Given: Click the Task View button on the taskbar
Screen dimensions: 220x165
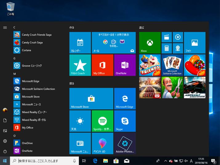Looking at the screenshot, I should point(84,161).
